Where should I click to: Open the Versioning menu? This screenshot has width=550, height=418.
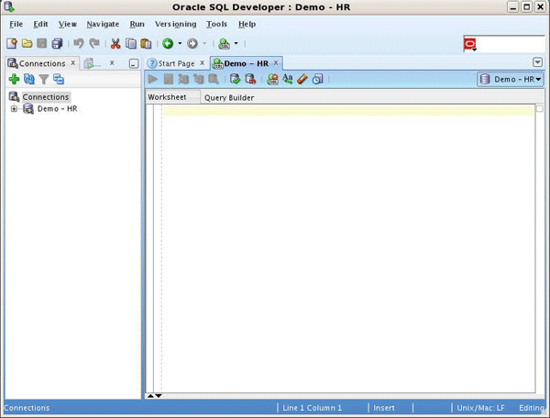175,24
